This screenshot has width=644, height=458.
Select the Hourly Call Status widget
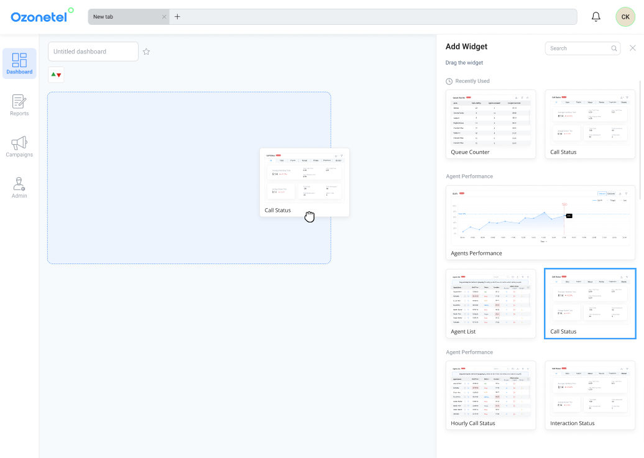point(491,395)
